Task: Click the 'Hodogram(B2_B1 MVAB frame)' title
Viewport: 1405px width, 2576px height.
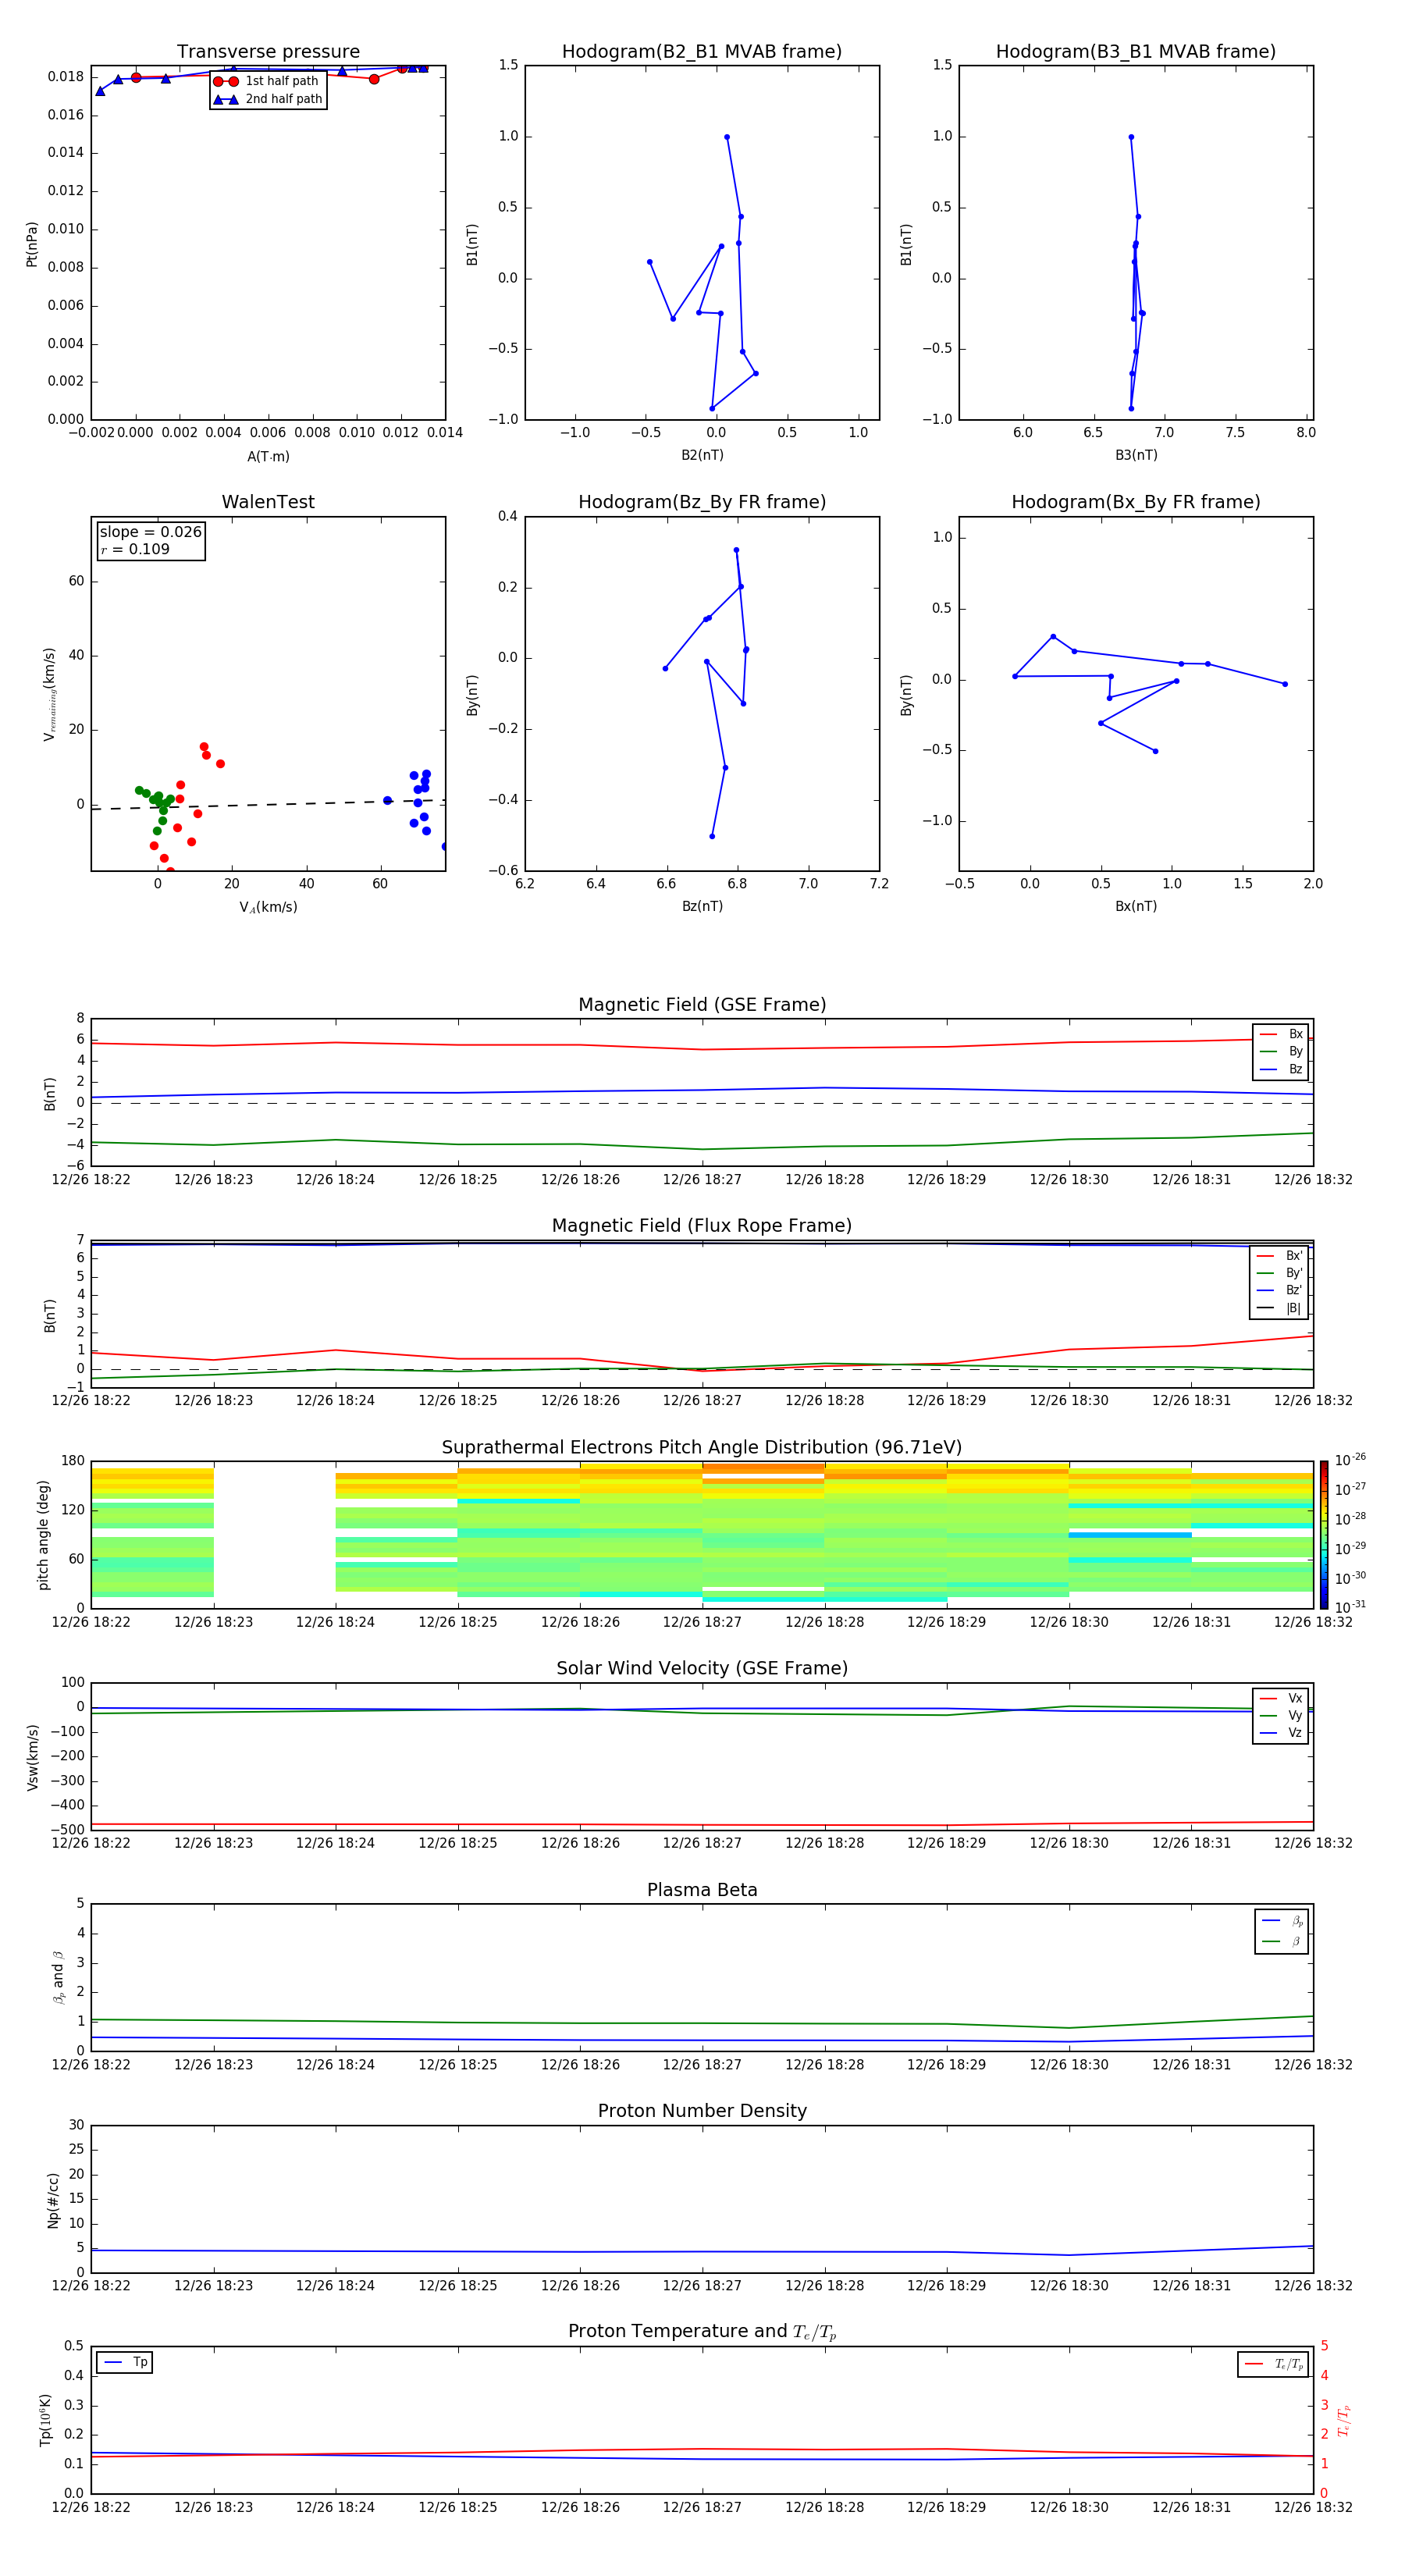Action: click(702, 51)
